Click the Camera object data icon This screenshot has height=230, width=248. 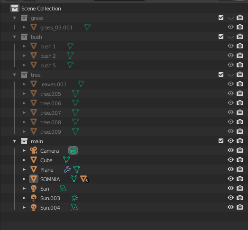pos(73,150)
